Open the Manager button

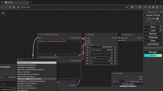tap(153, 52)
